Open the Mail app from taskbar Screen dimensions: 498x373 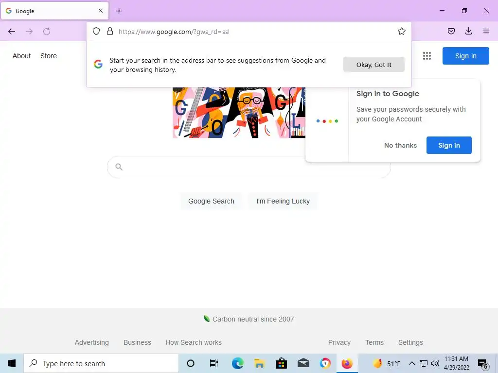pyautogui.click(x=303, y=363)
